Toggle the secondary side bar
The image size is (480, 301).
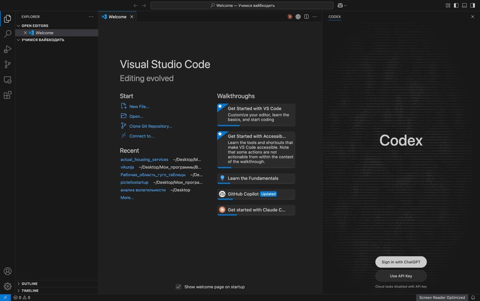point(472,5)
